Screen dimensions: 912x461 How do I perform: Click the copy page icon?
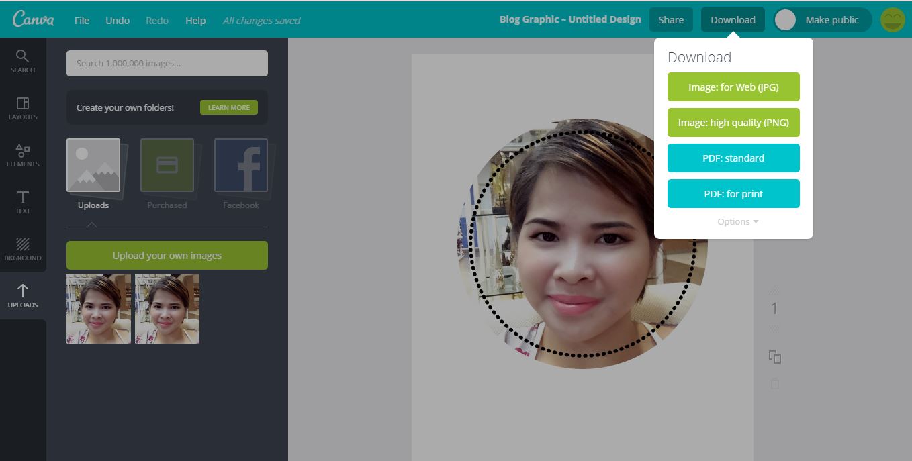click(x=774, y=357)
